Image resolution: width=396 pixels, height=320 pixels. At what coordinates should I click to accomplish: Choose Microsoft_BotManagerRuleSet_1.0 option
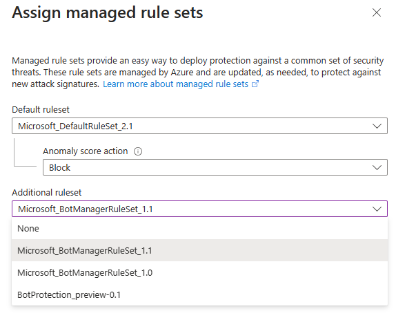tap(199, 273)
